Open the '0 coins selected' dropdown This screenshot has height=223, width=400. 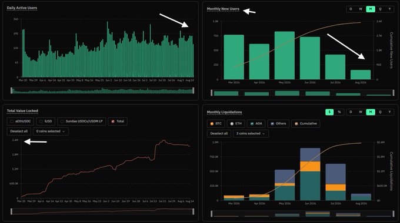pos(51,131)
